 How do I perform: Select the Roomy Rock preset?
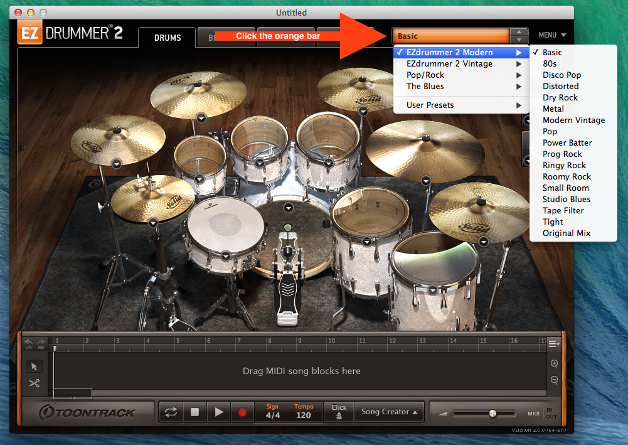click(573, 176)
